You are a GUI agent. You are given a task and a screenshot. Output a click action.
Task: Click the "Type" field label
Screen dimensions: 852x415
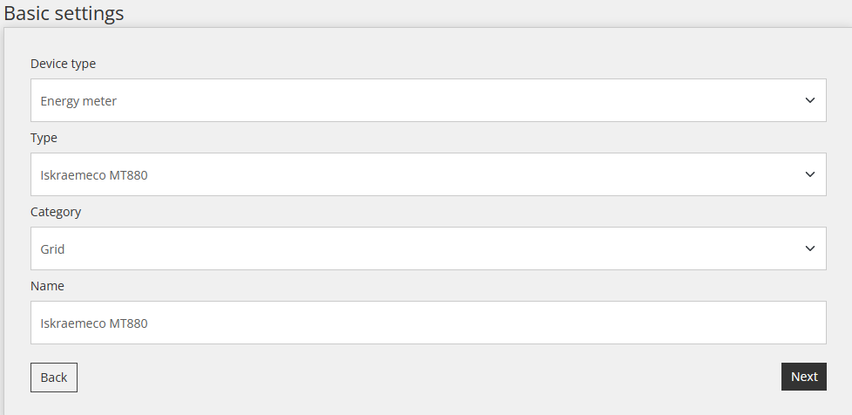(44, 138)
